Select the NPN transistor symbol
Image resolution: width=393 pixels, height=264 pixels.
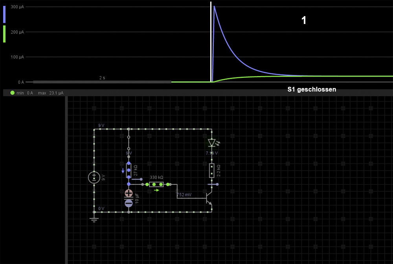click(x=209, y=198)
